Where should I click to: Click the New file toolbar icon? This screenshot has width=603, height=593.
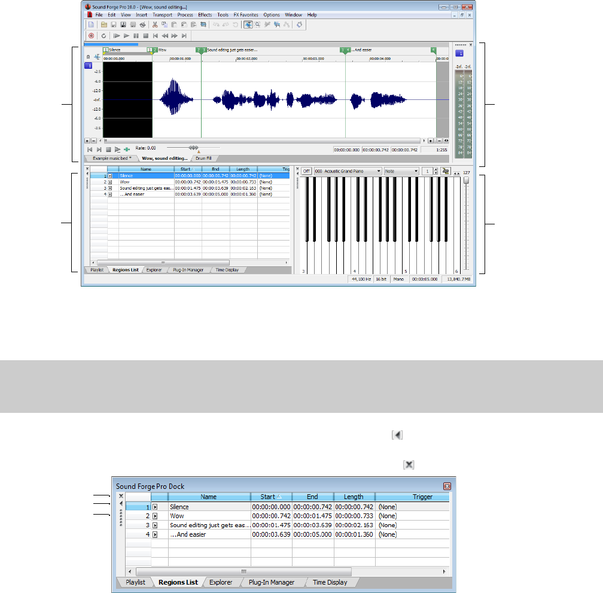coord(91,25)
